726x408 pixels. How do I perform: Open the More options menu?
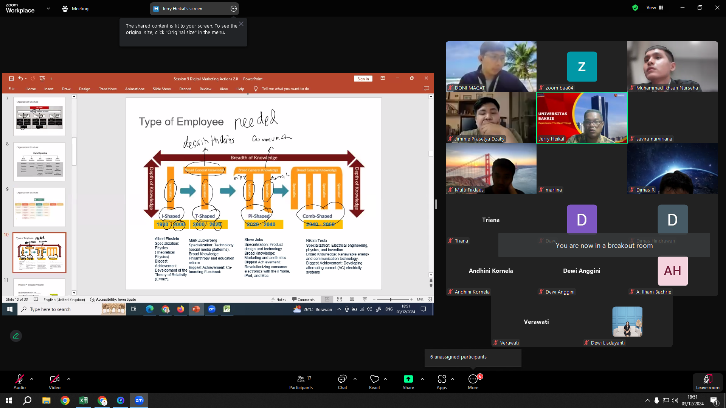tap(473, 382)
